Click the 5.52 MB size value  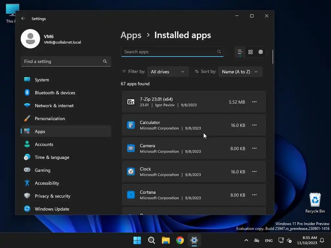(237, 102)
